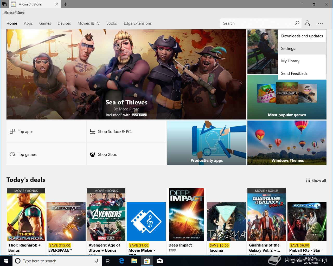This screenshot has width=333, height=266.
Task: Open the Shop Xbox tile
Action: click(126, 154)
